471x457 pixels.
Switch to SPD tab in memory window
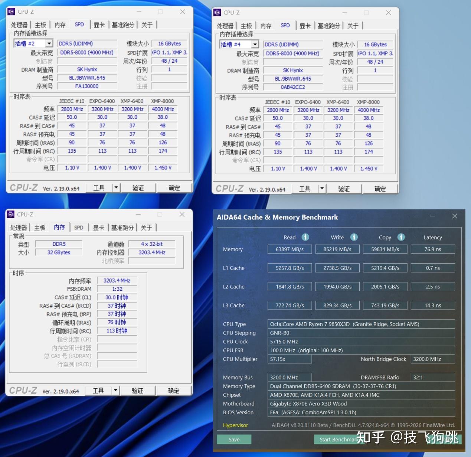(79, 228)
